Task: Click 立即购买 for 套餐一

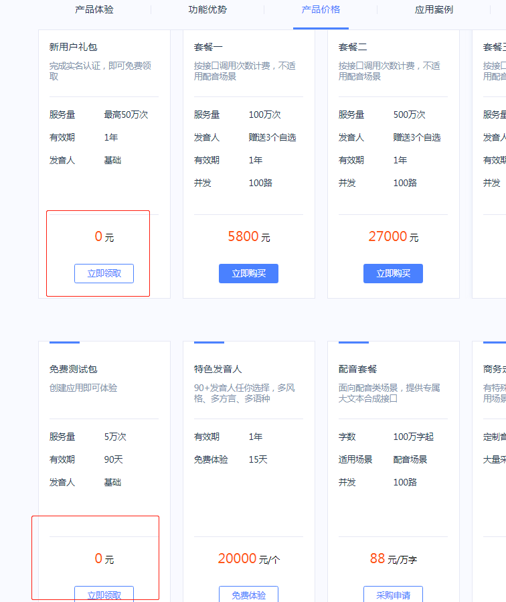Action: (248, 273)
